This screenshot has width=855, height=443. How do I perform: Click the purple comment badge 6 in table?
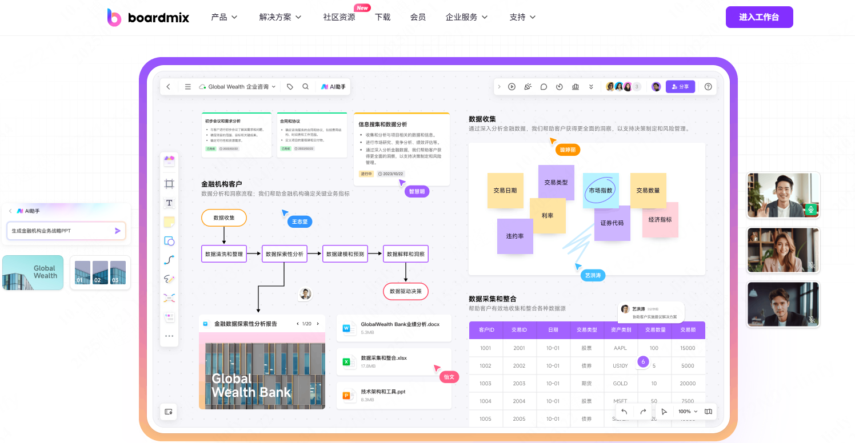click(643, 361)
